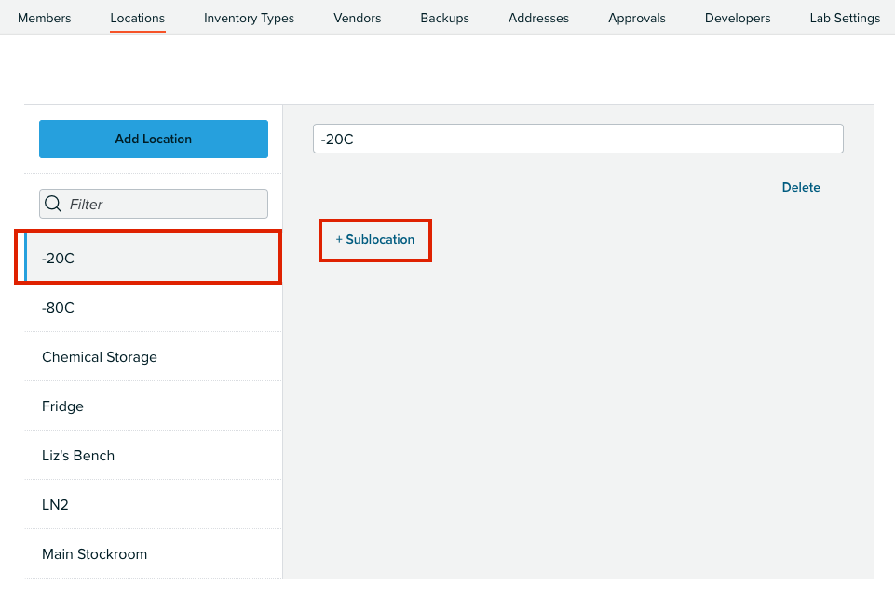Switch to Developers tab
Viewport: 895px width, 599px height.
click(x=738, y=19)
